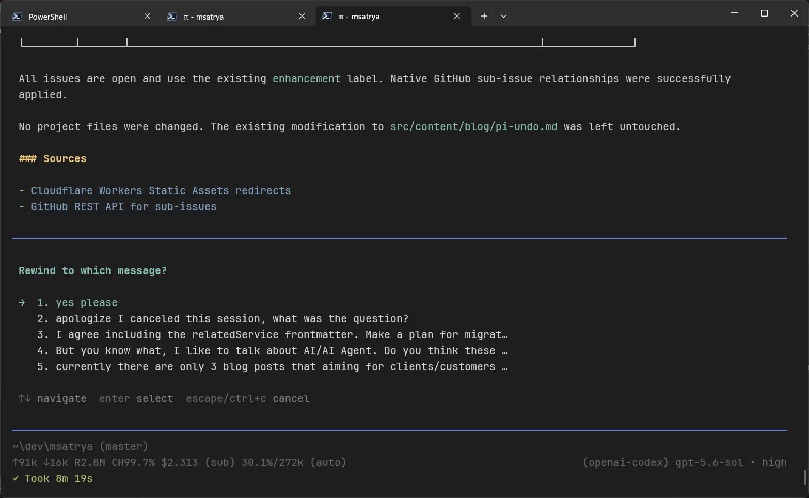This screenshot has height=498, width=809.
Task: Click the 'enter select' hint
Action: [x=136, y=398]
